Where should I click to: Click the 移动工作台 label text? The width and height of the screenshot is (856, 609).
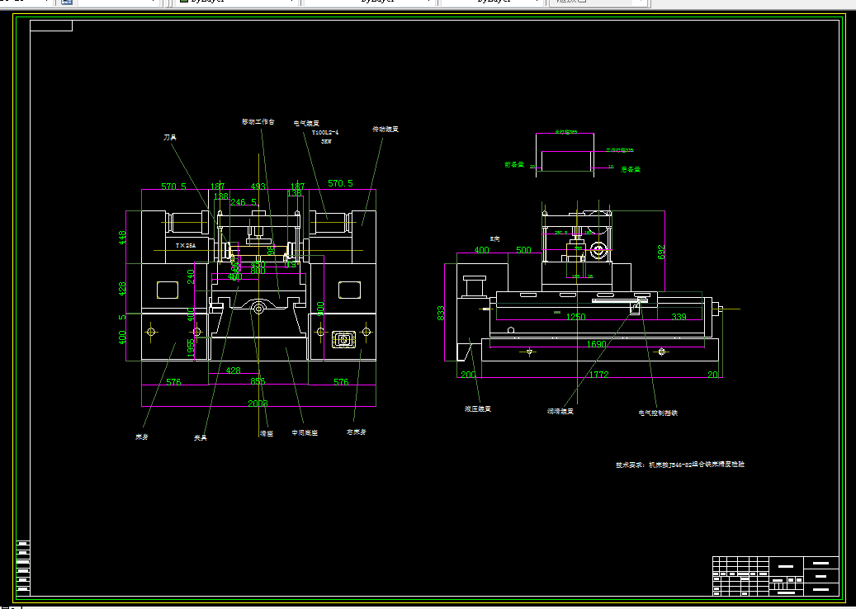258,121
